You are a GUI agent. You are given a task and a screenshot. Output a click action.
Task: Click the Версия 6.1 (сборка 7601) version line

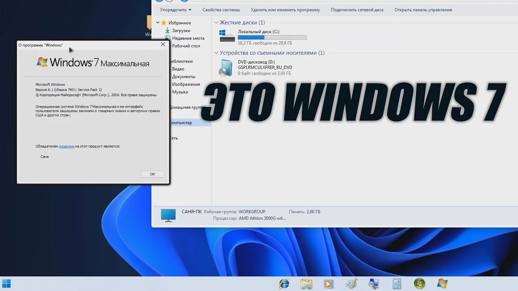(x=69, y=90)
